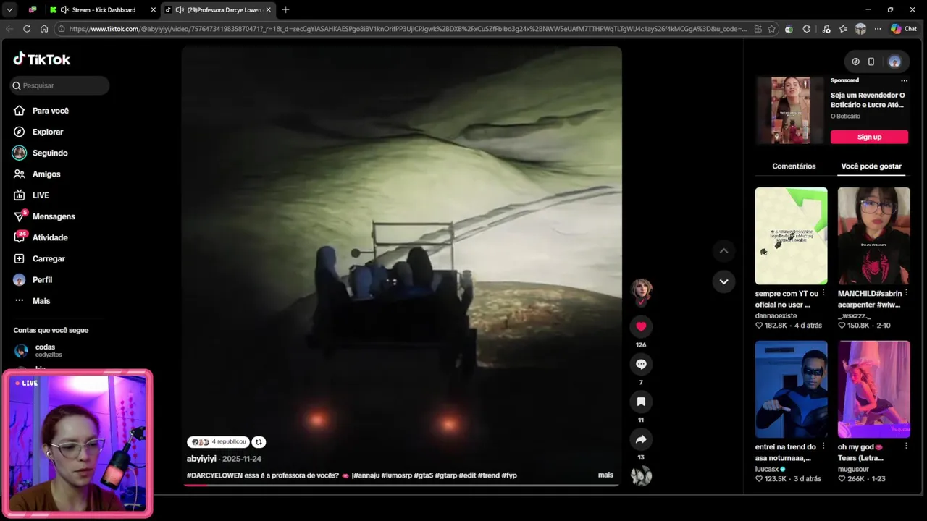The width and height of the screenshot is (927, 521).
Task: Open the spinning sound disc icon
Action: click(x=641, y=475)
